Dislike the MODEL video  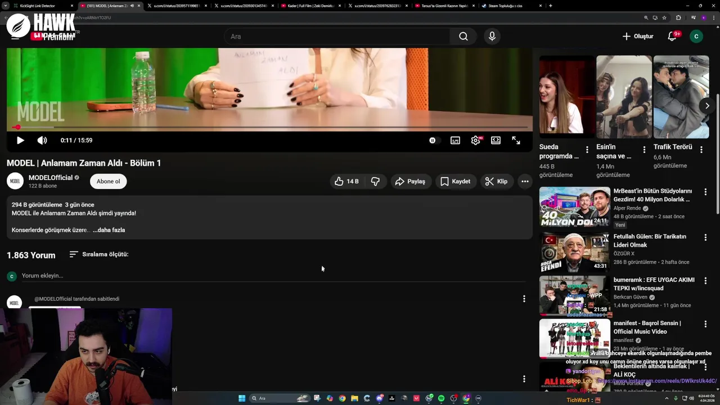tap(375, 181)
